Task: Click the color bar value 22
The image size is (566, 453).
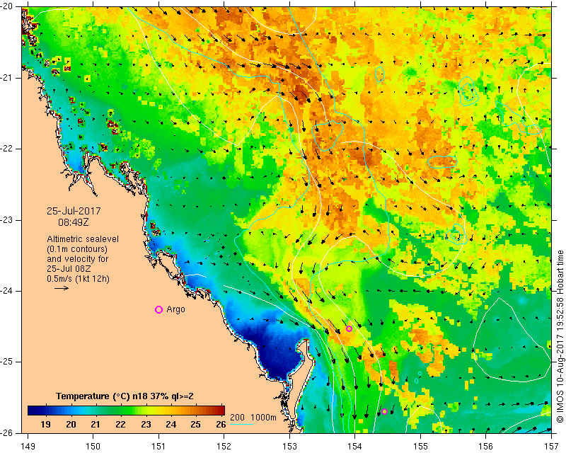Action: 120,424
